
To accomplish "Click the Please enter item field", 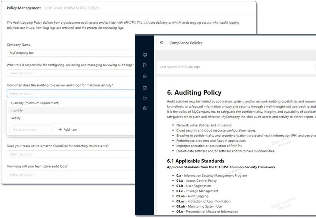I will pyautogui.click(x=31, y=129).
